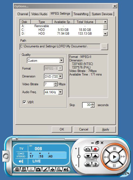
Task: Open the Video/Audio tab
Action: (39, 14)
